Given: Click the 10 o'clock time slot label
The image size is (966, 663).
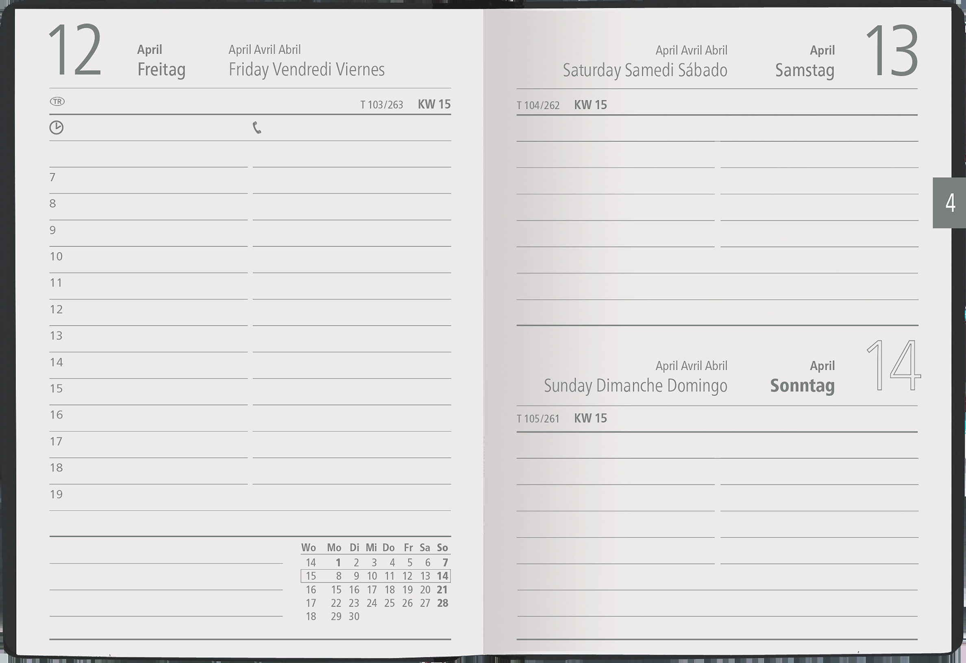Looking at the screenshot, I should point(56,256).
